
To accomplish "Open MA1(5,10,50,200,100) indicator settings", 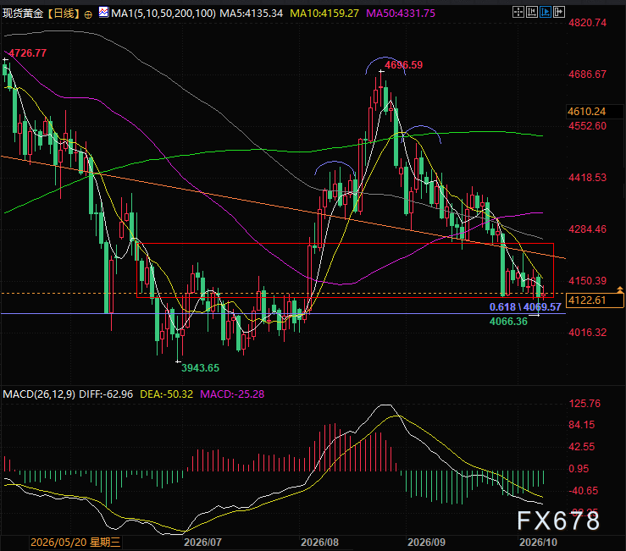I will (163, 14).
